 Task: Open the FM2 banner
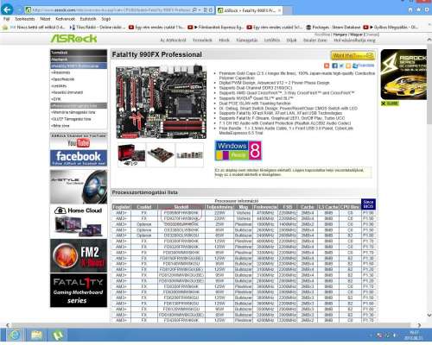pos(79,255)
